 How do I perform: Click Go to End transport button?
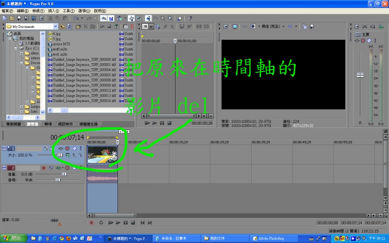(150, 222)
